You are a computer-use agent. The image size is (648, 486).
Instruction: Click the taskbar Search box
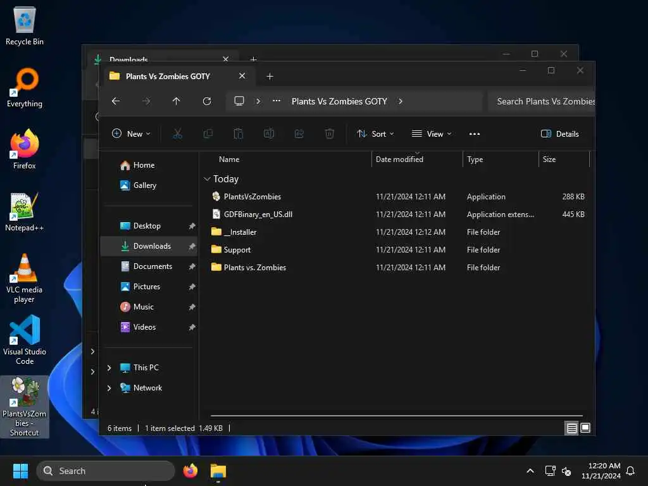point(106,471)
